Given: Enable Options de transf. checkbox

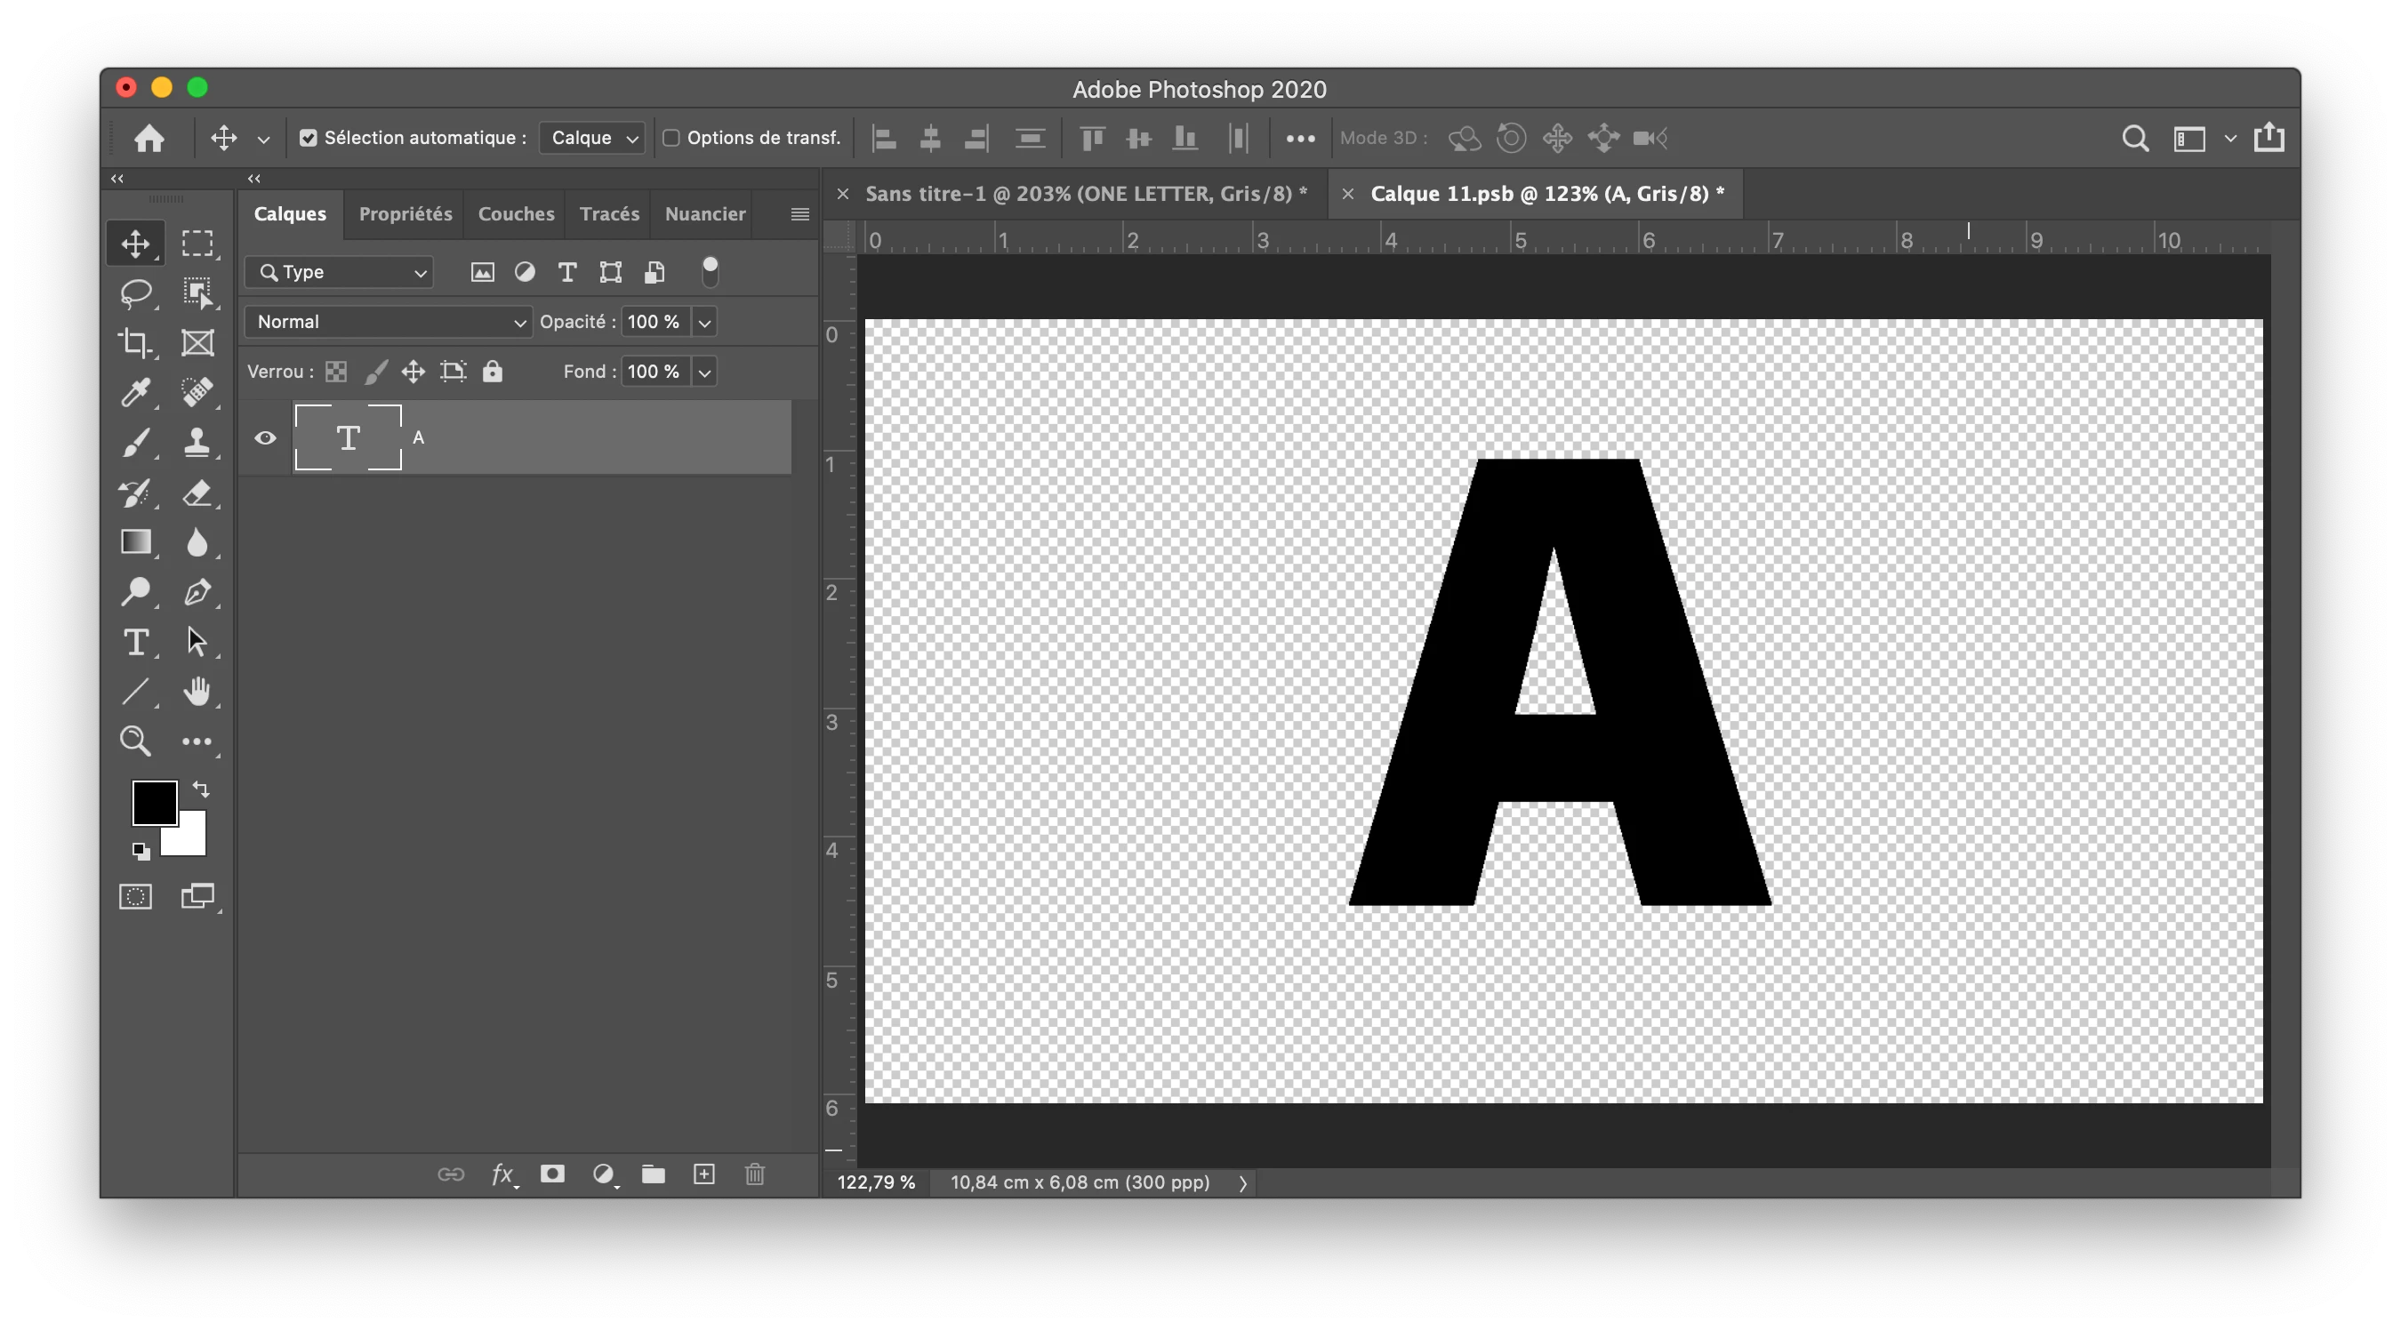Looking at the screenshot, I should click(x=671, y=138).
